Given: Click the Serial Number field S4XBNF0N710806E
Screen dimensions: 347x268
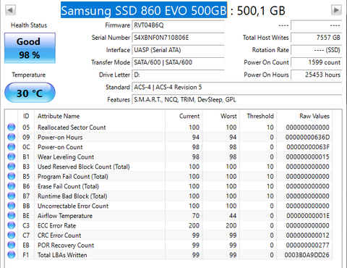Looking at the screenshot, I should [x=178, y=38].
